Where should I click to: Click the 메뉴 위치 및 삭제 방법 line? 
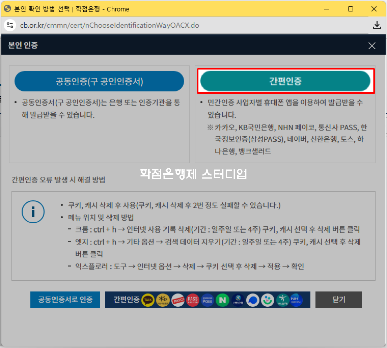101,217
